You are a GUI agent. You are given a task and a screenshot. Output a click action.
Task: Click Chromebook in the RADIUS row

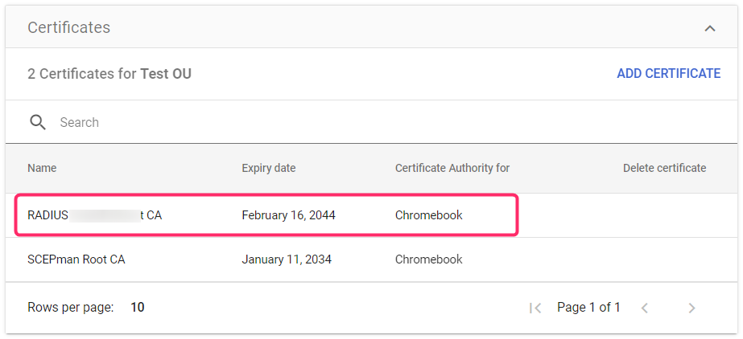point(428,215)
